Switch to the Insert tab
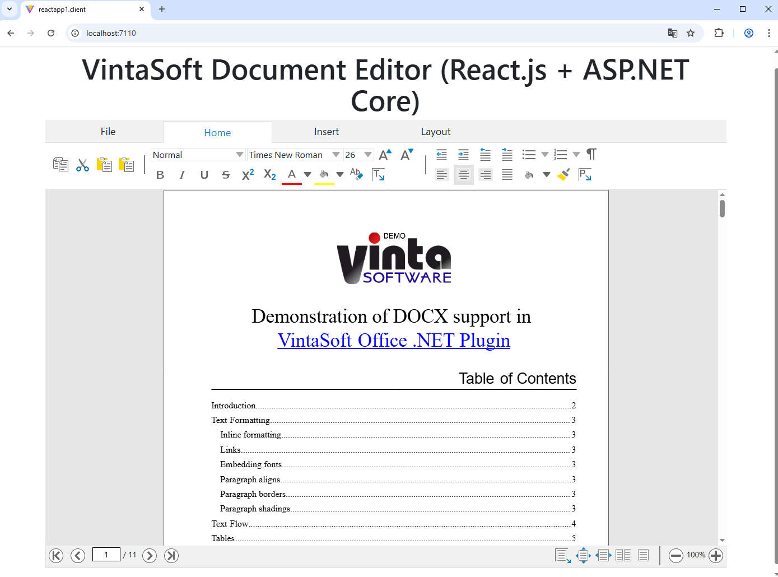778x577 pixels. 326,132
